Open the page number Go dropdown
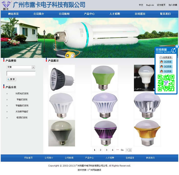 coord(130,150)
